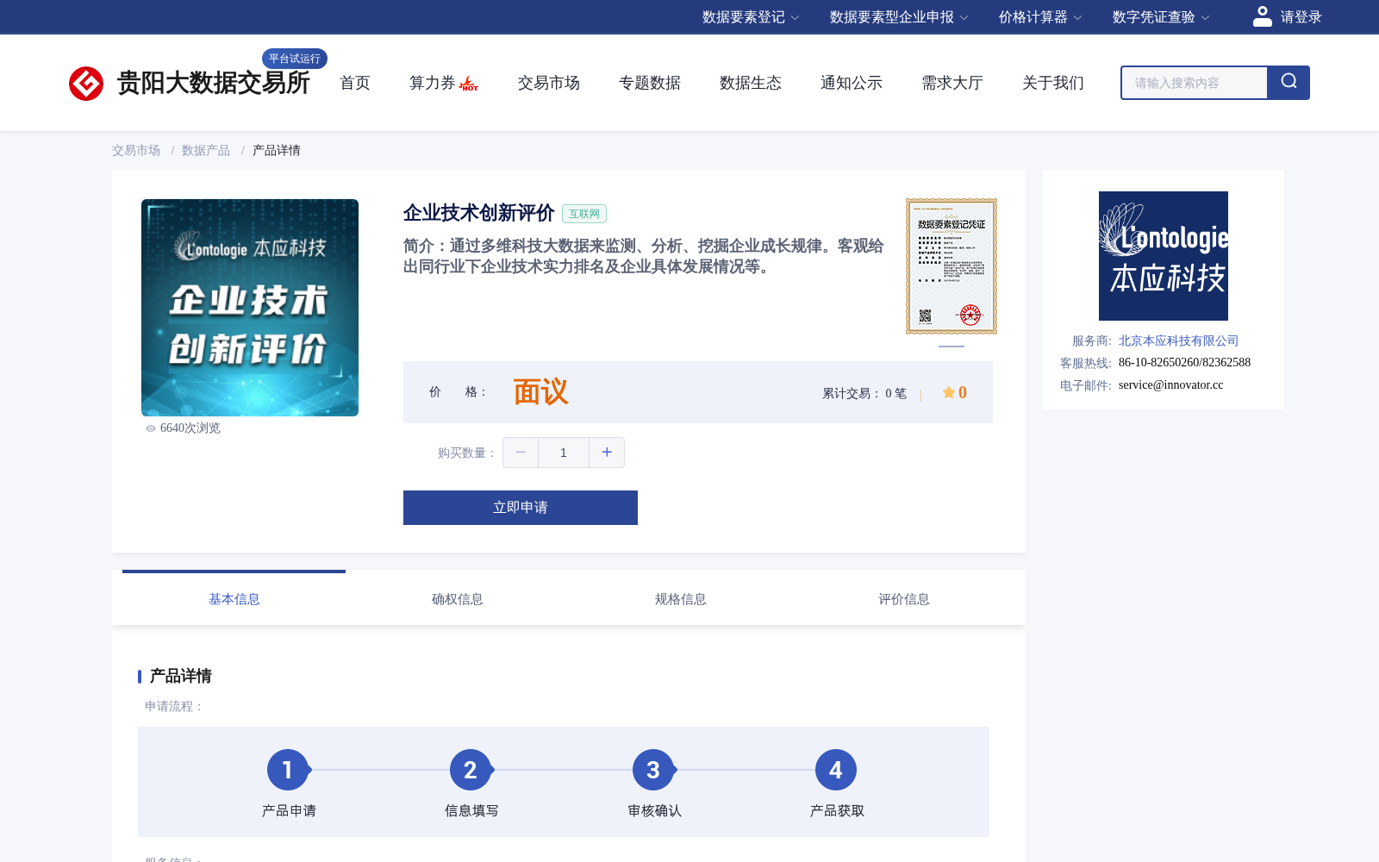Click the user avatar login icon
The height and width of the screenshot is (862, 1379).
(x=1262, y=16)
